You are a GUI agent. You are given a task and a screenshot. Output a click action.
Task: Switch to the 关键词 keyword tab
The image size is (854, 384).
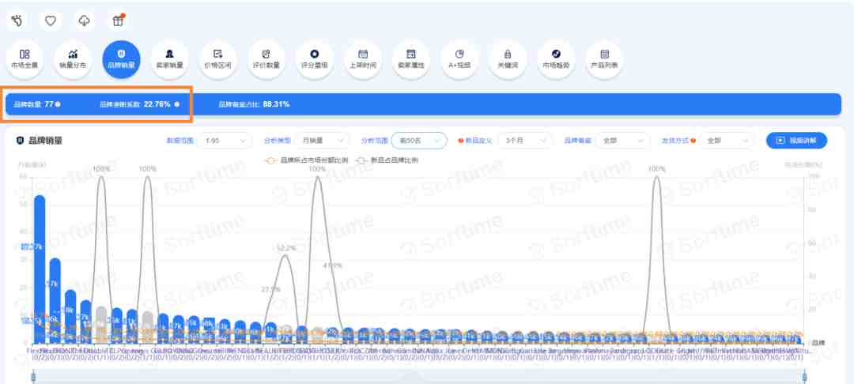point(508,59)
